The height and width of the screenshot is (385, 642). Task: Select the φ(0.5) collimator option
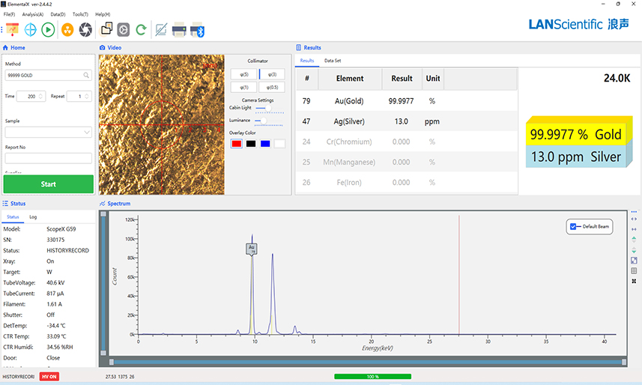(272, 88)
